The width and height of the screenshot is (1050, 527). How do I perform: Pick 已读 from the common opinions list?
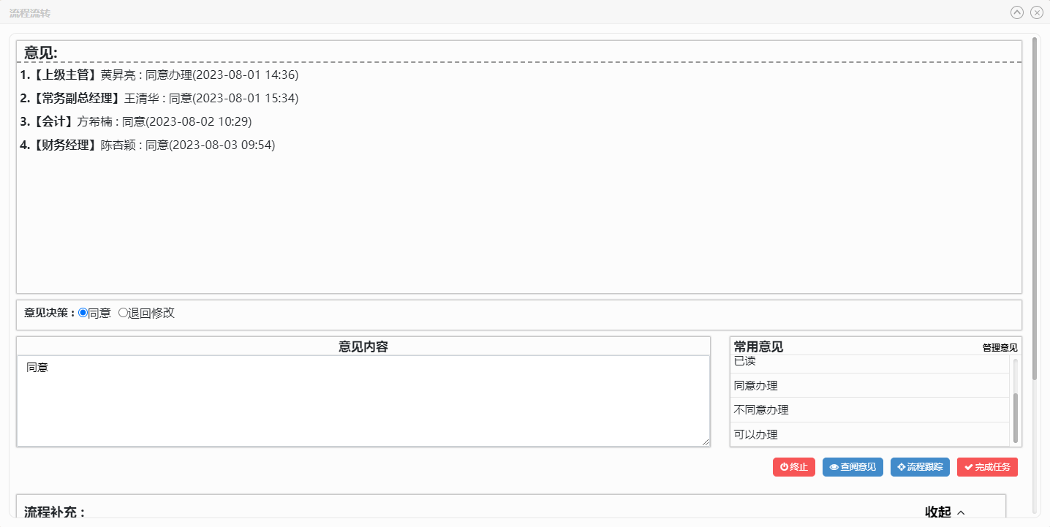tap(744, 362)
